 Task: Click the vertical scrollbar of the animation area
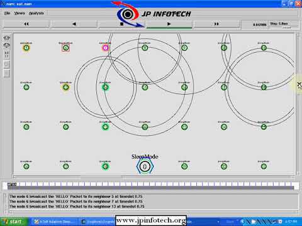298,104
